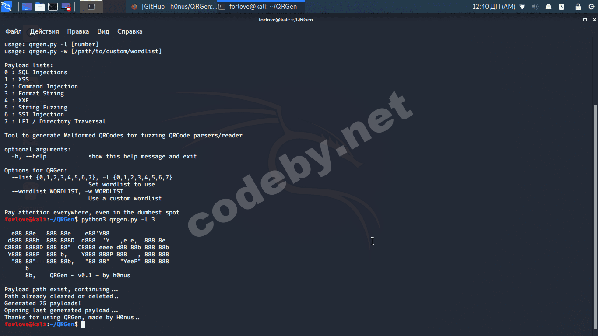This screenshot has height=336, width=598.
Task: Open the Действия menu
Action: (44, 31)
